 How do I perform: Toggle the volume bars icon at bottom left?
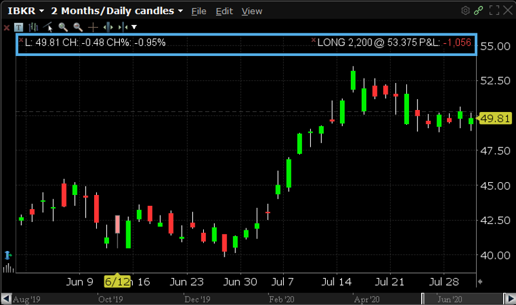pyautogui.click(x=8, y=268)
